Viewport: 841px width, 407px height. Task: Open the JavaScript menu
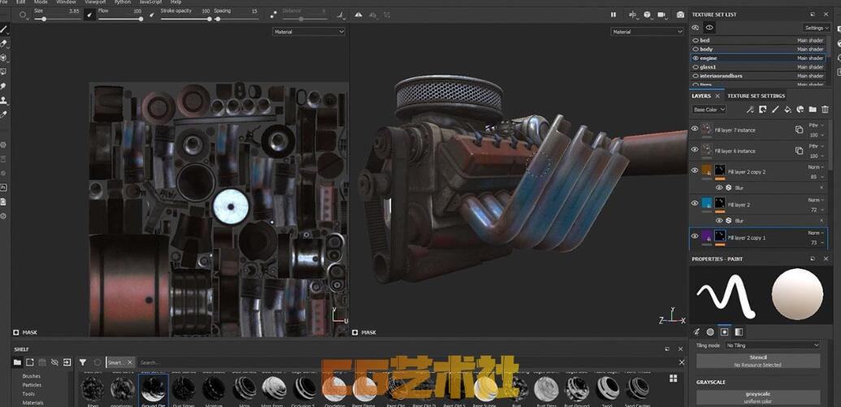point(150,2)
